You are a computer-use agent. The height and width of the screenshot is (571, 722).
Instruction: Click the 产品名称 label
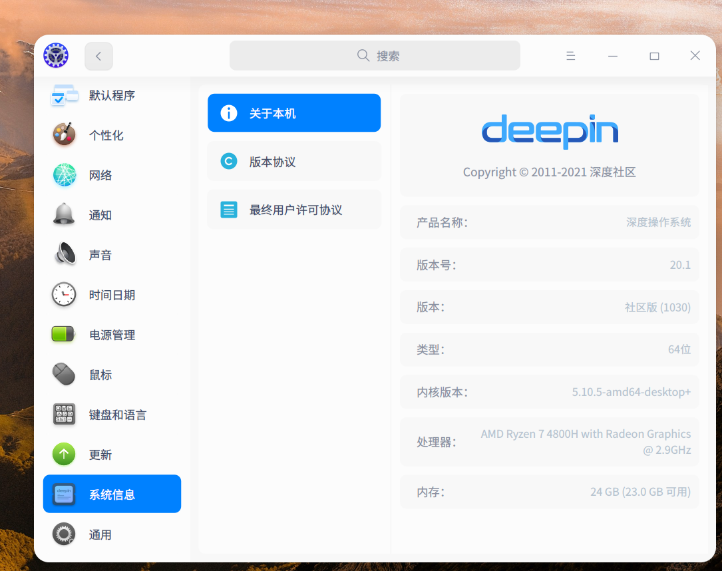pyautogui.click(x=442, y=222)
